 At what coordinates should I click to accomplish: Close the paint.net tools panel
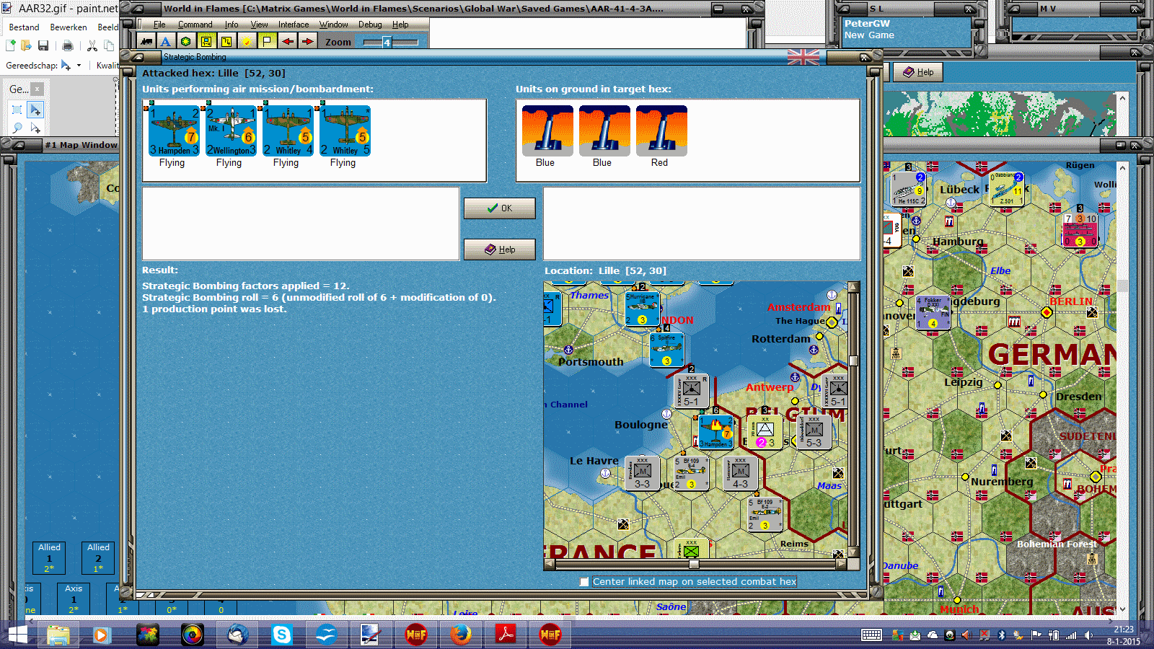tap(37, 89)
